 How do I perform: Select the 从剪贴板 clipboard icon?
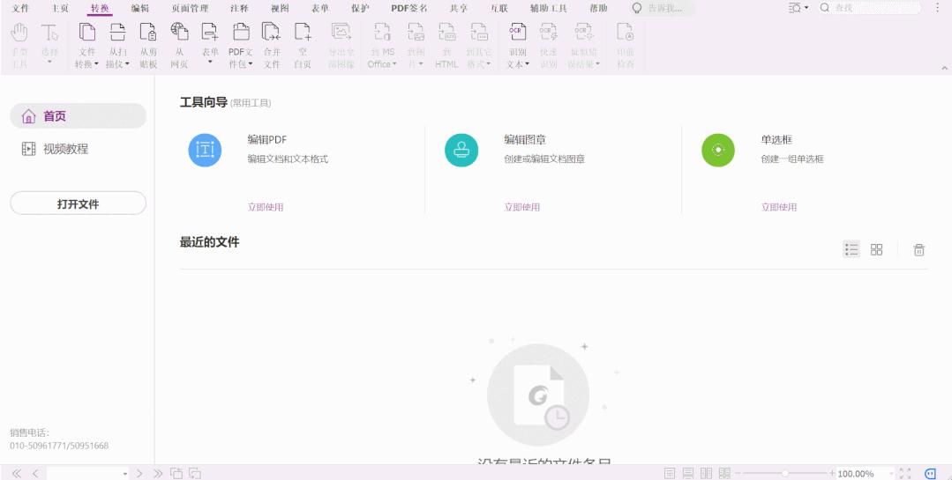pos(148,32)
